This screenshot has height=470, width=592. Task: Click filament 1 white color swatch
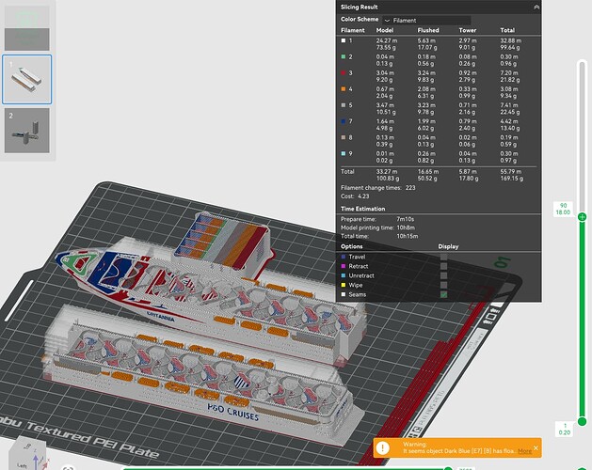344,40
